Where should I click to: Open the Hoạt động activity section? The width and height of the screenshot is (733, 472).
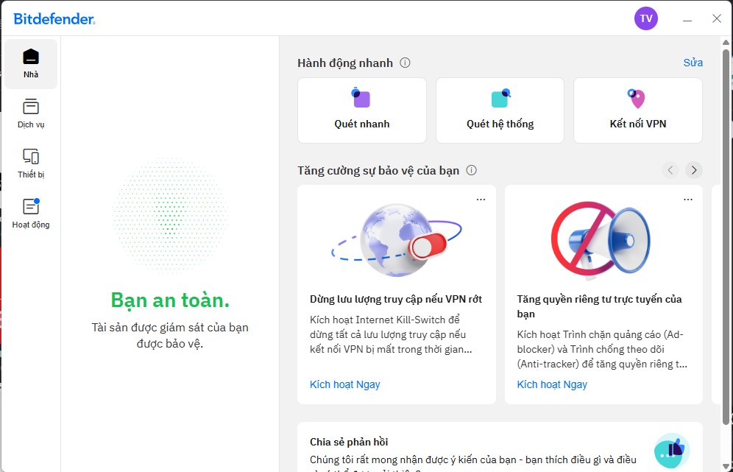click(x=31, y=214)
